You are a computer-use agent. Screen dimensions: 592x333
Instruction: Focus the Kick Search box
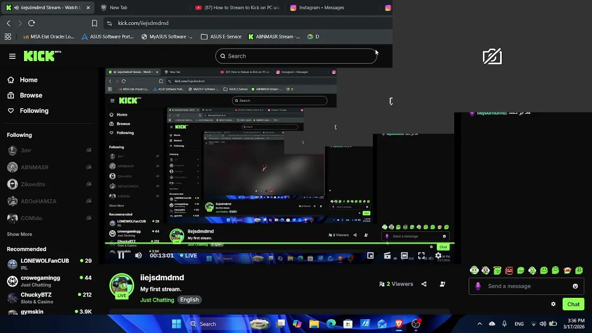point(296,56)
